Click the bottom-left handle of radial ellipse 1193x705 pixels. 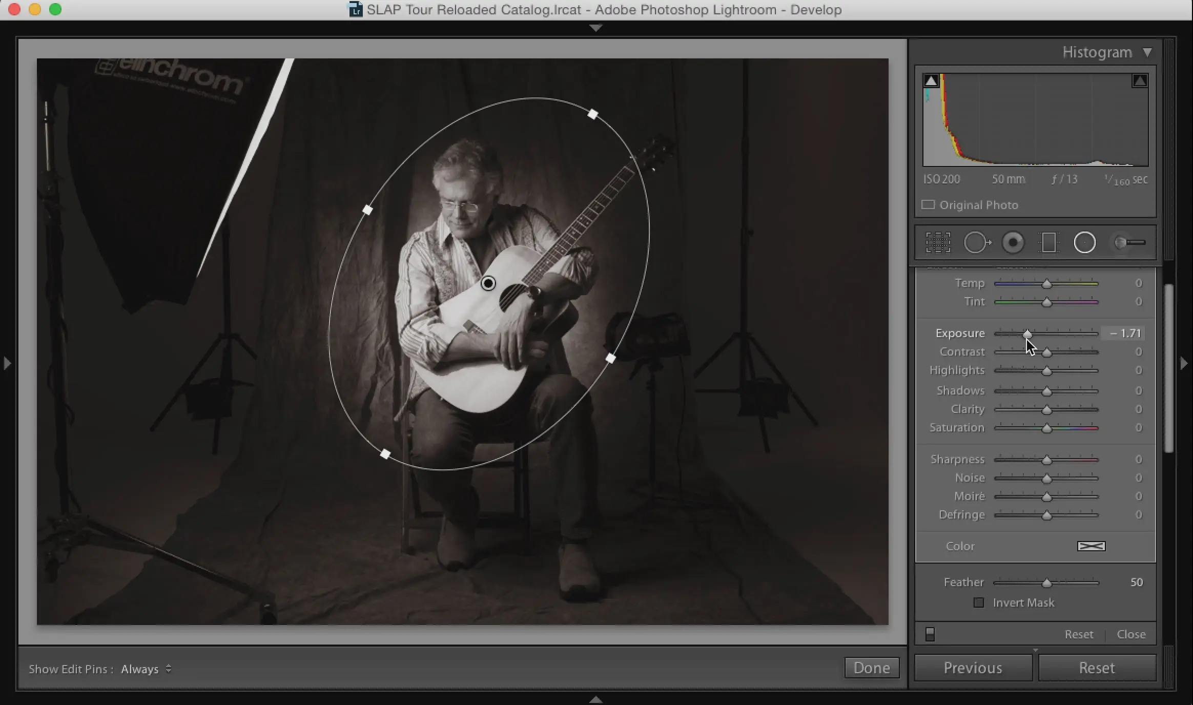(x=385, y=454)
